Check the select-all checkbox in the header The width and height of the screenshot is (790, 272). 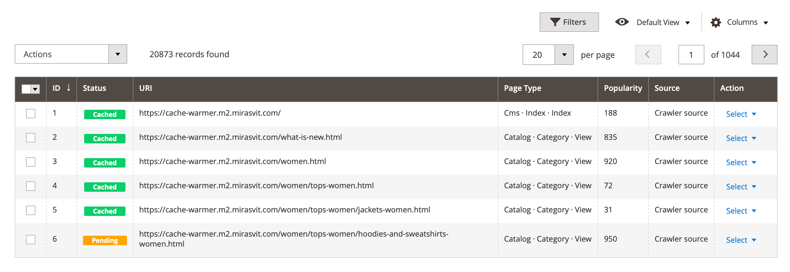[26, 89]
